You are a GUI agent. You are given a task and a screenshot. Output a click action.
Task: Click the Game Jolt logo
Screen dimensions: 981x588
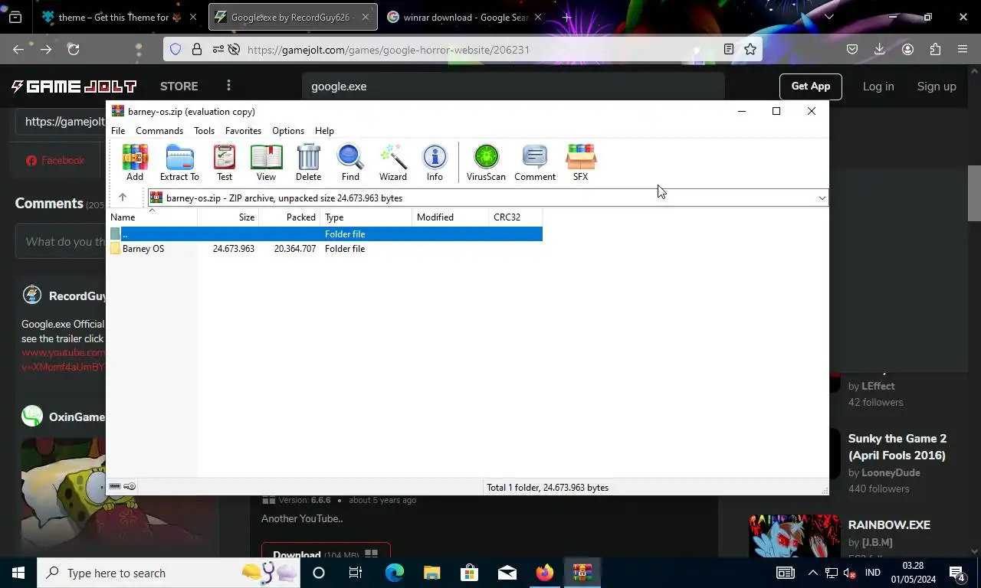(74, 87)
